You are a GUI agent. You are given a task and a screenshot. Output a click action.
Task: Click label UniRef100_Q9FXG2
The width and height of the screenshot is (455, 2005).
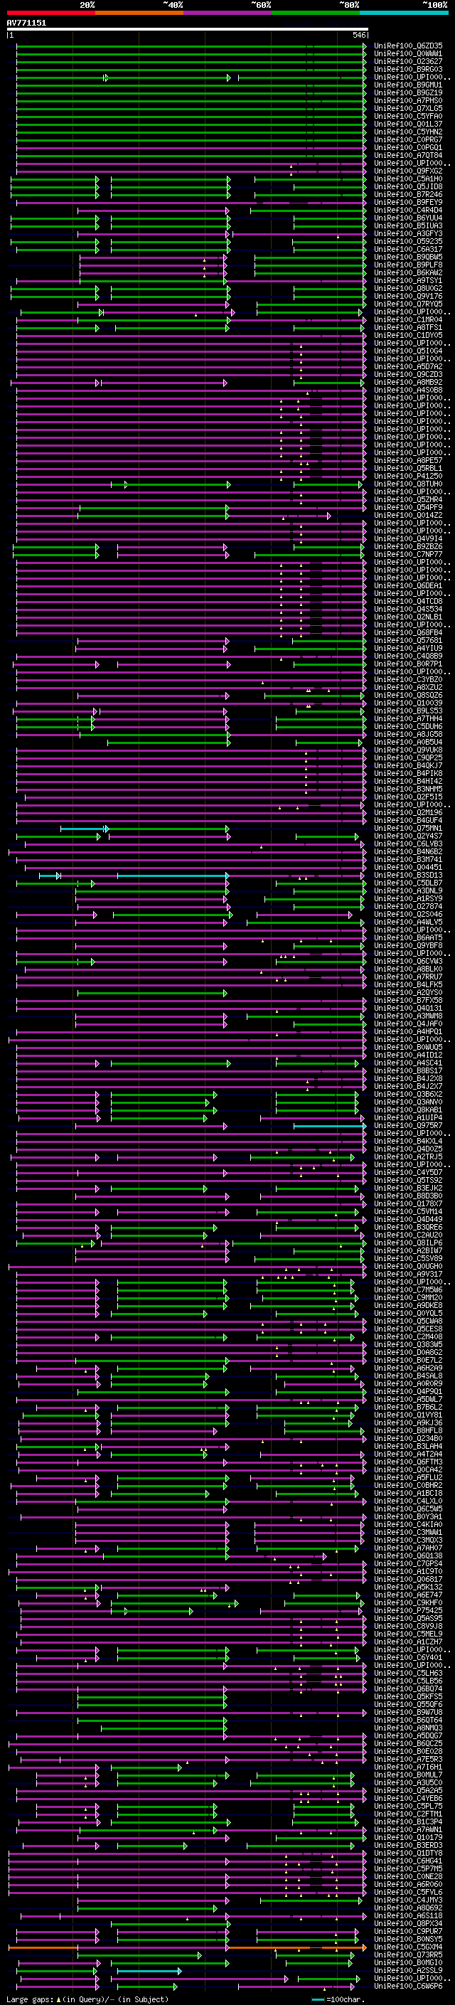[x=408, y=171]
